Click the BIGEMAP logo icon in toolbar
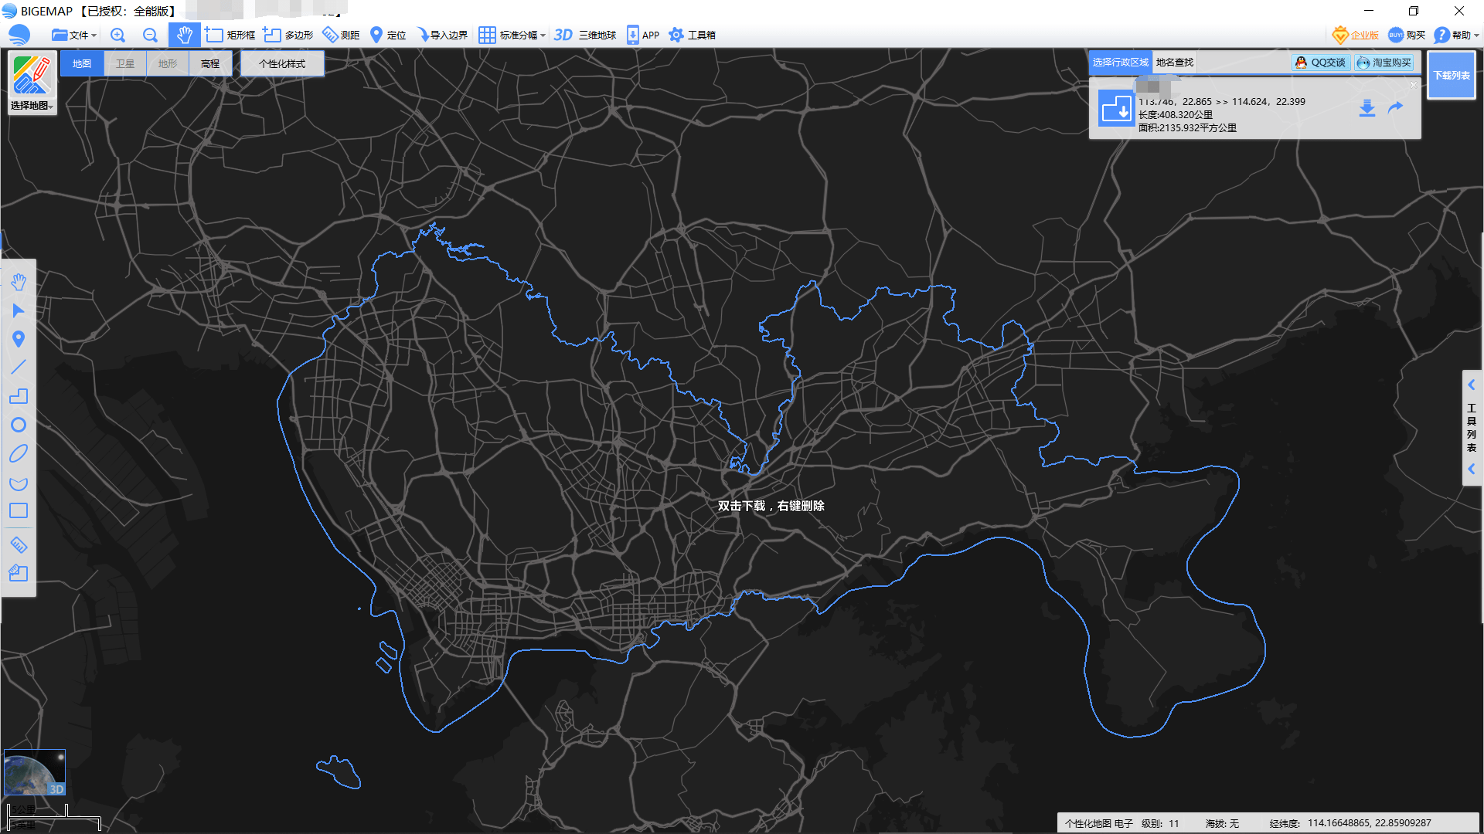This screenshot has width=1484, height=834. 19,35
